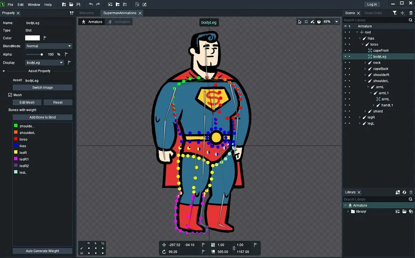Click the Scene filter funnel icon
This screenshot has height=258, width=415.
[395, 13]
